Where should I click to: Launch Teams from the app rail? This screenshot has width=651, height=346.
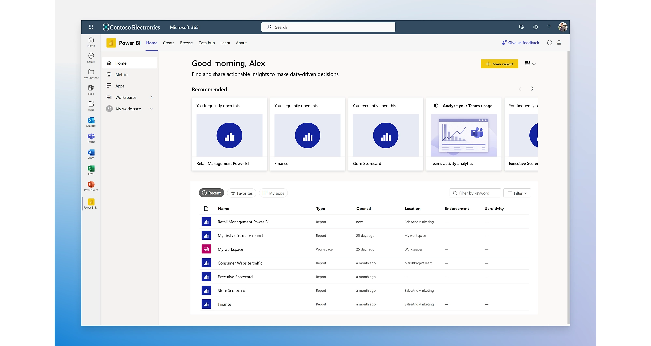tap(91, 138)
